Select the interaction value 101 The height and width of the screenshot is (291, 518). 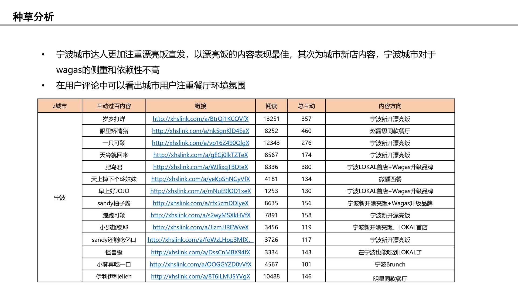[x=306, y=264]
